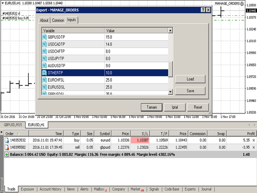This screenshot has height=193, width=257.
Task: Select the EURCHFSL variable row name
Action: [56, 80]
